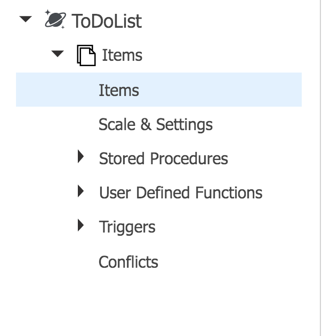Click the blank highlighted area right of selected Items
This screenshot has height=336, width=322.
pos(224,90)
